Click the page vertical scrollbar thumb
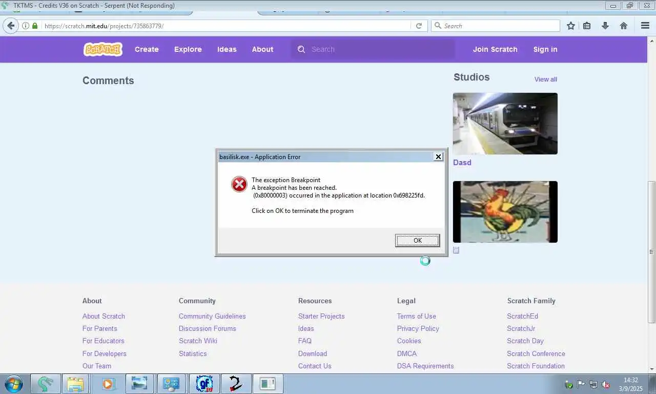656x394 pixels. tap(651, 251)
